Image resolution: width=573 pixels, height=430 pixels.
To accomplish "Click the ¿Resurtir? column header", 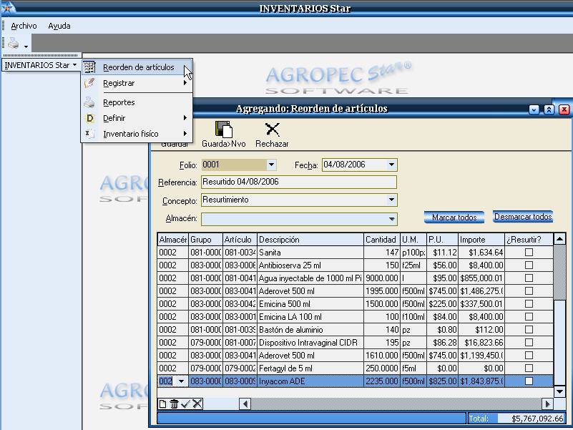I will coord(529,240).
